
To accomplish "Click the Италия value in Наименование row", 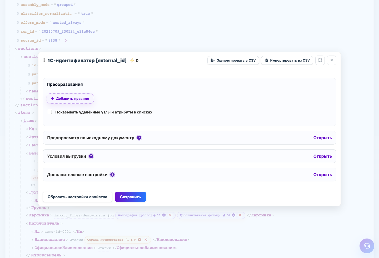I will [x=76, y=240].
